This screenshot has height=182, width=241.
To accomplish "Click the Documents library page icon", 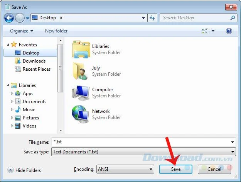I will (x=18, y=101).
